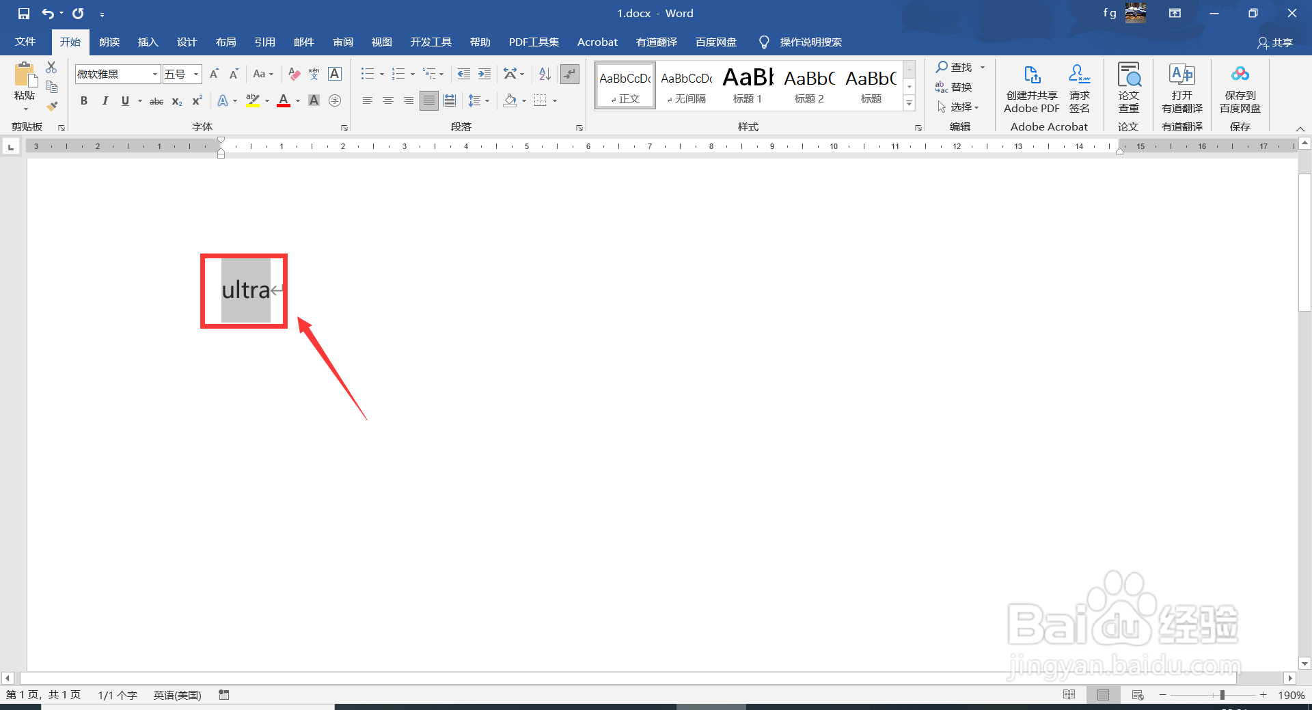Click 论文查重 paper check icon
Viewport: 1312px width, 710px height.
[x=1128, y=88]
